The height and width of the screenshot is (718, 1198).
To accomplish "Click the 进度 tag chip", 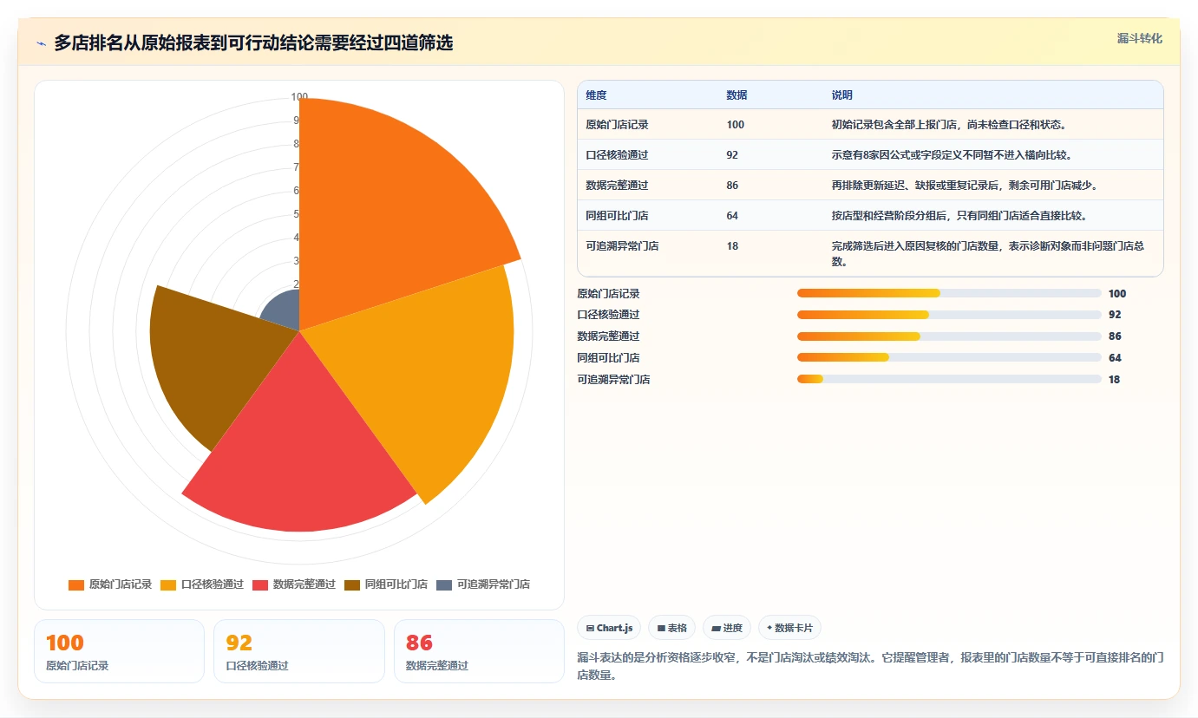I will (x=727, y=628).
